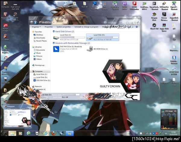Image resolution: width=181 pixels, height=142 pixels.
Task: Open the media player taskbar icon
Action: click(20, 133)
